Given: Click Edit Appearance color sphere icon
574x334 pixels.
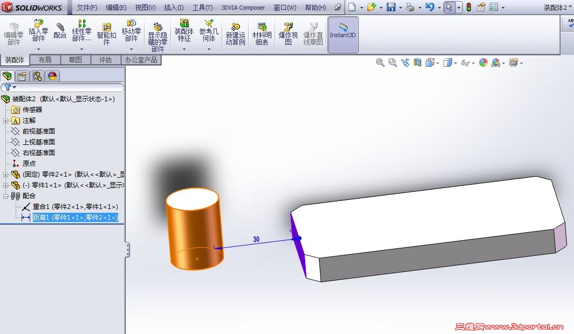Looking at the screenshot, I should 483,62.
